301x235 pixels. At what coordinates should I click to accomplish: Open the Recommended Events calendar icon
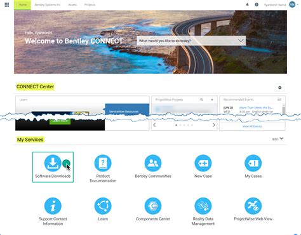pos(279,100)
